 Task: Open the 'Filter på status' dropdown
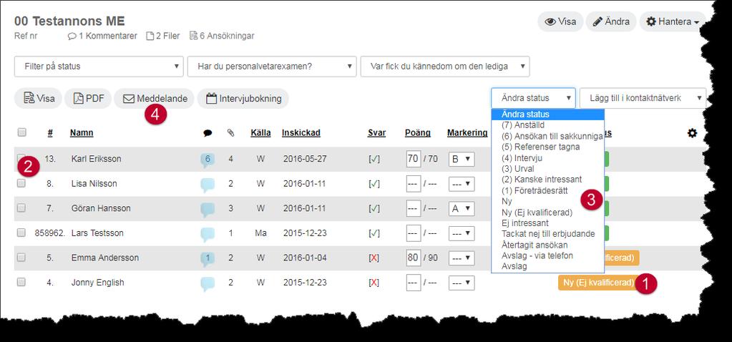click(99, 67)
